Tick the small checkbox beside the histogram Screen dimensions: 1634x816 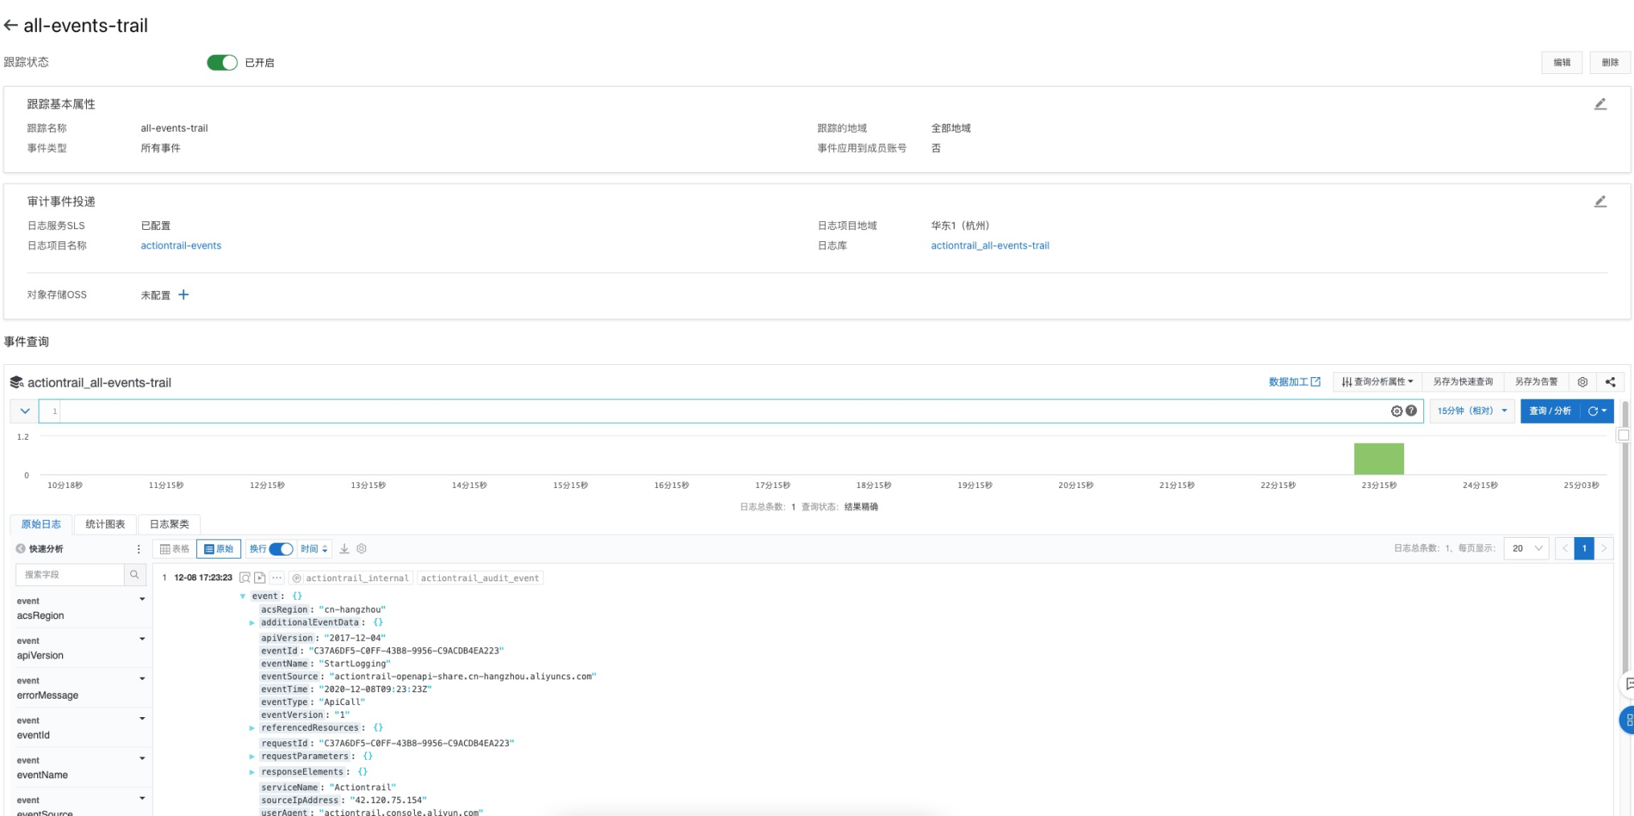[1624, 435]
